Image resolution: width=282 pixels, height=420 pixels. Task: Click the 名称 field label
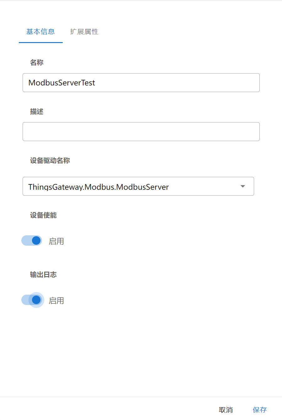pyautogui.click(x=37, y=63)
